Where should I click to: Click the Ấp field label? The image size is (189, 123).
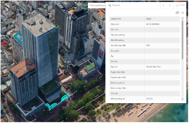click(112, 56)
